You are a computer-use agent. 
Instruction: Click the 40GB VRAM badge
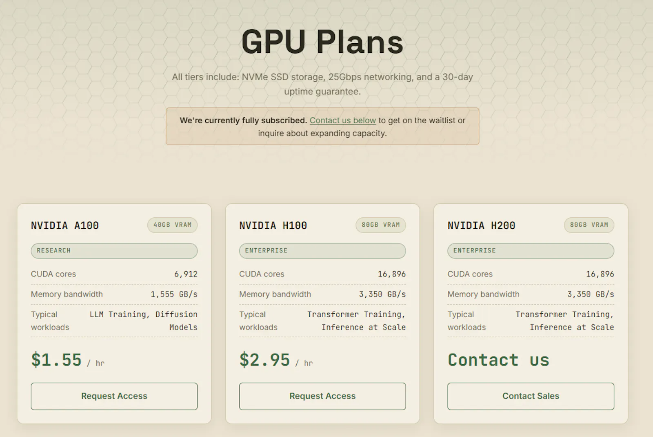tap(172, 225)
